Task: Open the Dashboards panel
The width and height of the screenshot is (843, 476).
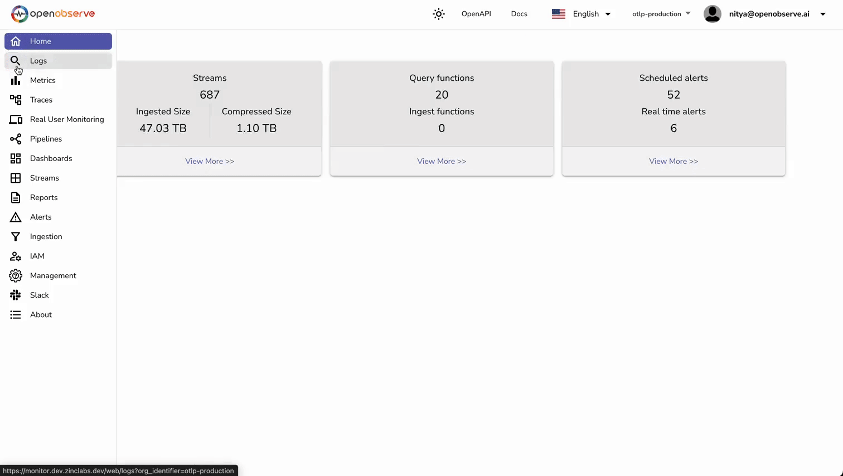Action: 51,158
